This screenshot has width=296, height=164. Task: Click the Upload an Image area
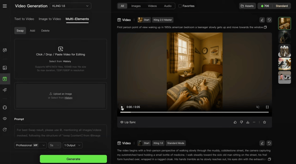pos(60,96)
